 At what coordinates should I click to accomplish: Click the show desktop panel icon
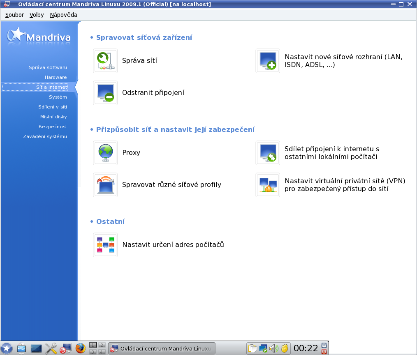[x=36, y=348]
